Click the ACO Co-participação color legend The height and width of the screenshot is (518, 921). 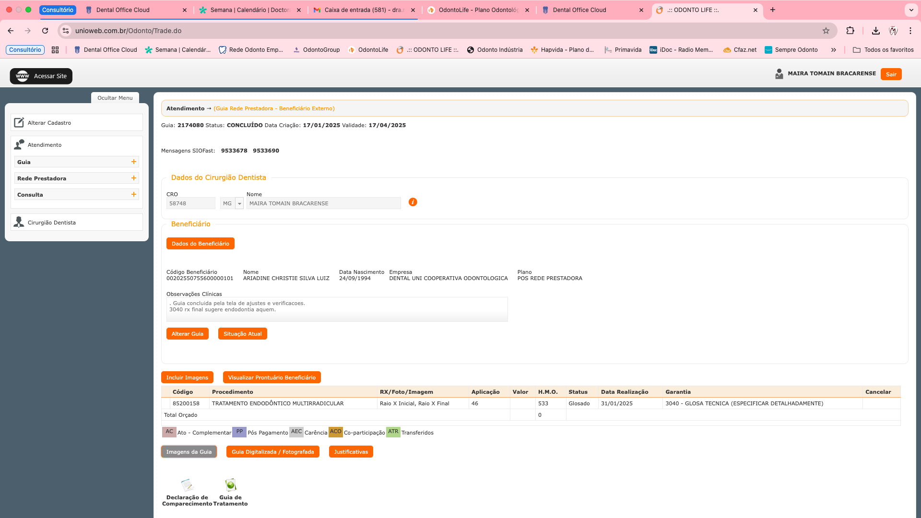(336, 432)
